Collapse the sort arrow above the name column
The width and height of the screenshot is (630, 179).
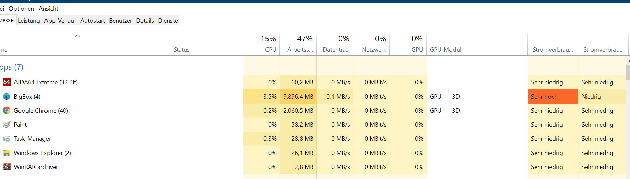pyautogui.click(x=77, y=36)
